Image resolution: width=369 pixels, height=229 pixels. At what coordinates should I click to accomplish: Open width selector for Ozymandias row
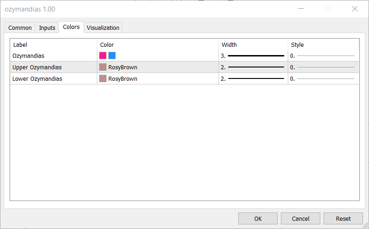(253, 56)
